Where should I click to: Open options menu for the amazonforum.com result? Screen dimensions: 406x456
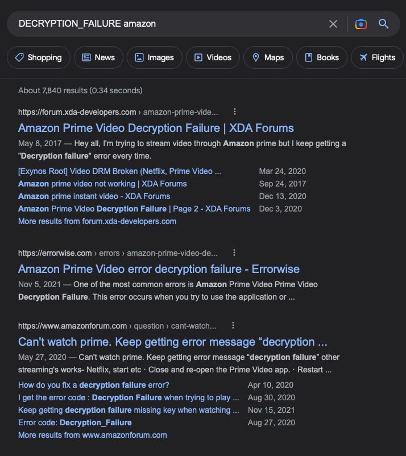point(233,325)
